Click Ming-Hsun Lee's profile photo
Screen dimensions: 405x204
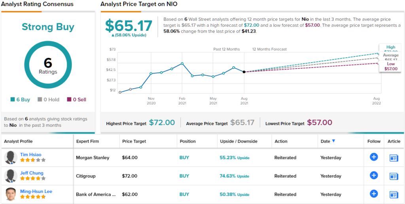pyautogui.click(x=10, y=194)
